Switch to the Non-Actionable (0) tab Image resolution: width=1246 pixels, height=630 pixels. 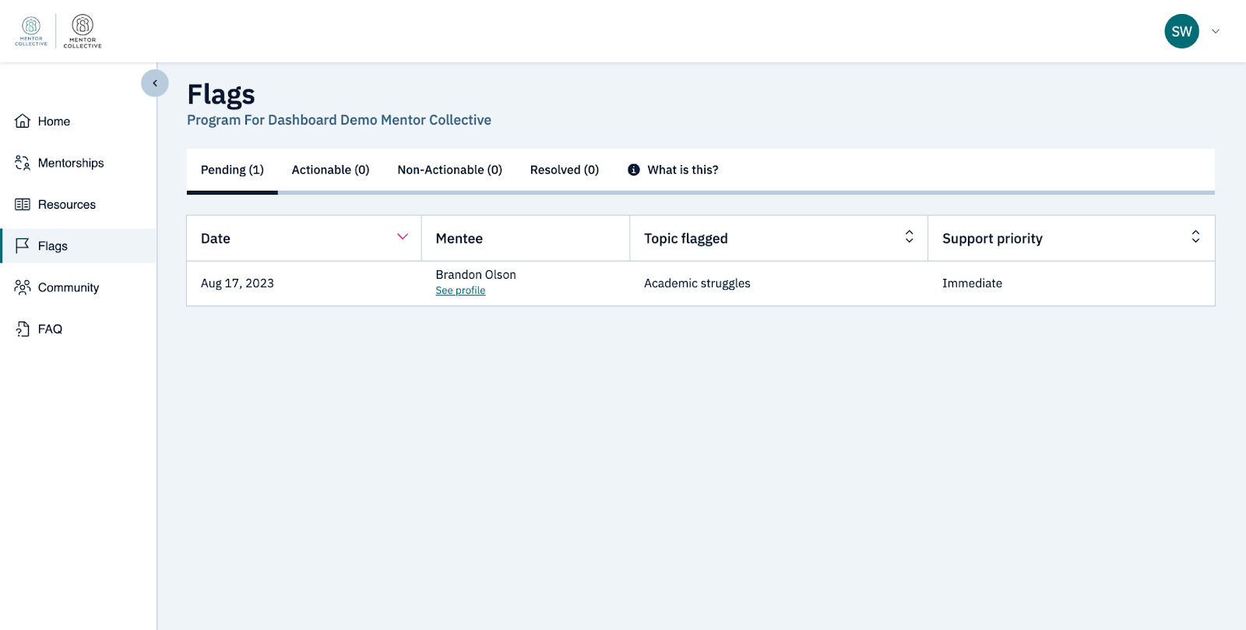[449, 170]
